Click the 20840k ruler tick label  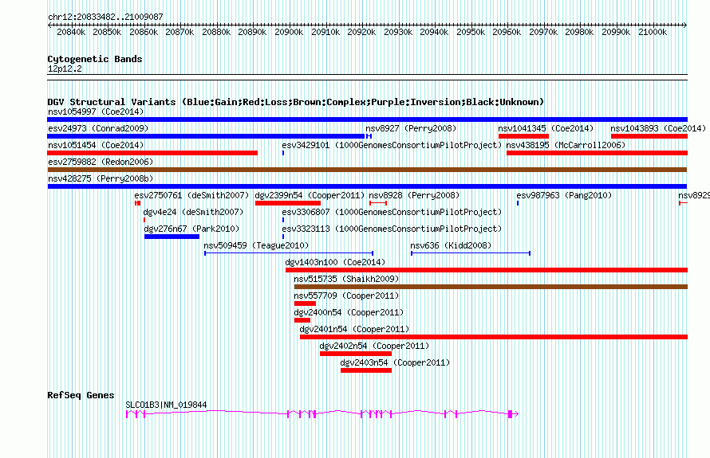coord(71,33)
